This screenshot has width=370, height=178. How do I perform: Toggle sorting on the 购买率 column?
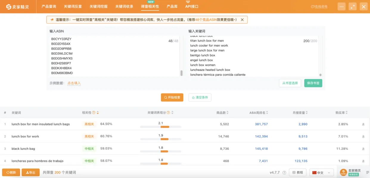pyautogui.click(x=347, y=113)
